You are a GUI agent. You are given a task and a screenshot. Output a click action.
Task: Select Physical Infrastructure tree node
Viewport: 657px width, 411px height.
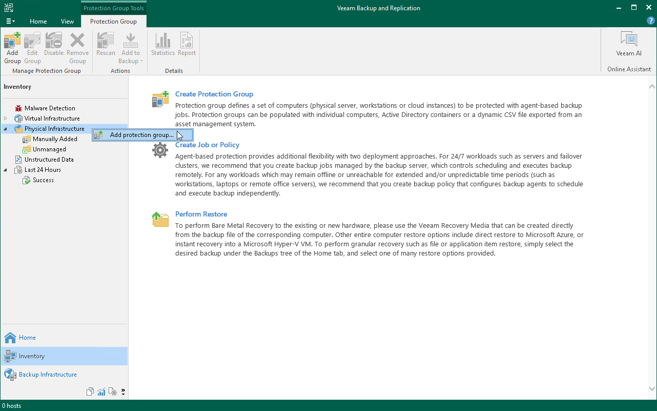click(54, 129)
